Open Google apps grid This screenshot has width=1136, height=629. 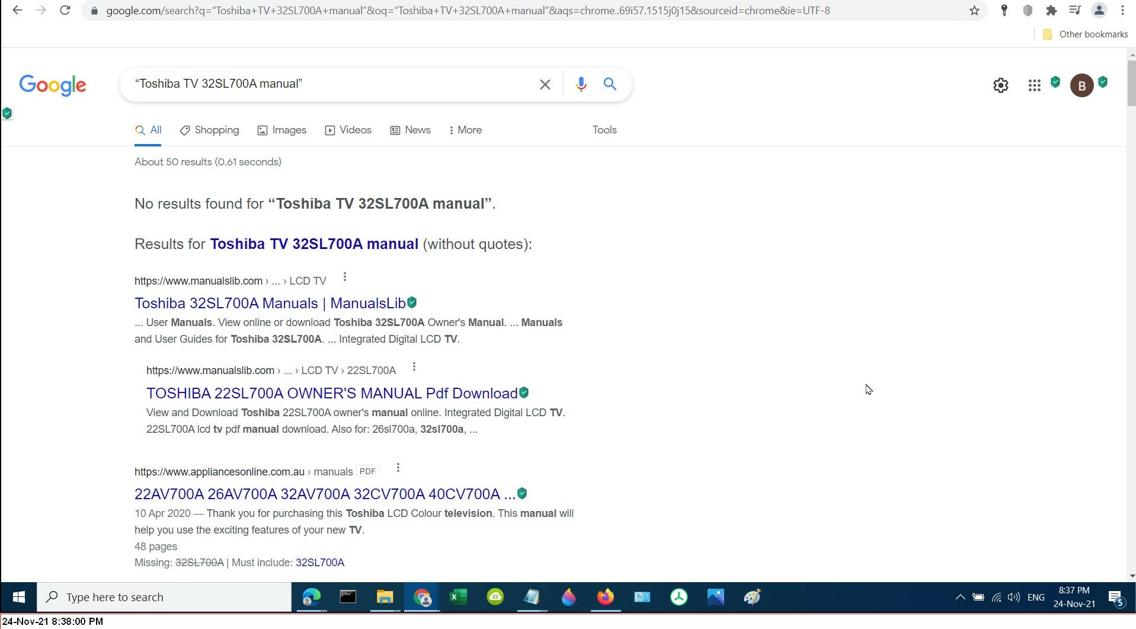point(1034,85)
